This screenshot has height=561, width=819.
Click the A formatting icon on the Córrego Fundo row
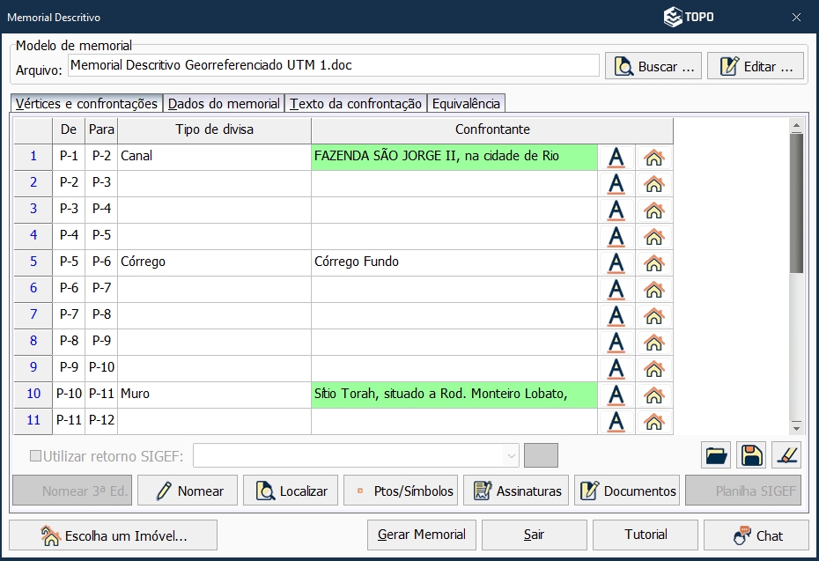(616, 262)
